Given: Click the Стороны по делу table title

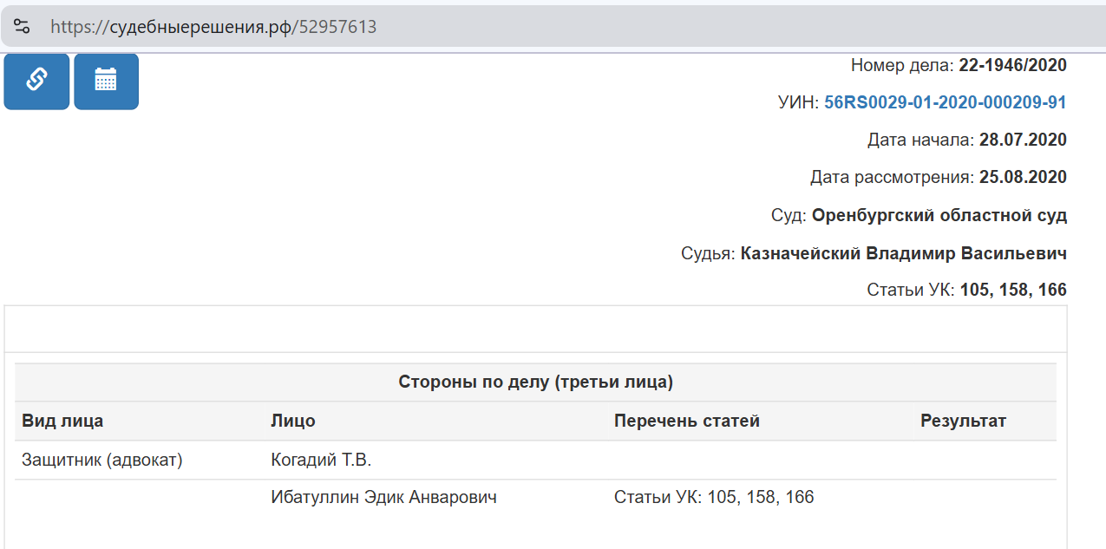Looking at the screenshot, I should [535, 382].
